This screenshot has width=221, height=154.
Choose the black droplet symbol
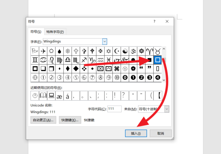click(59, 51)
